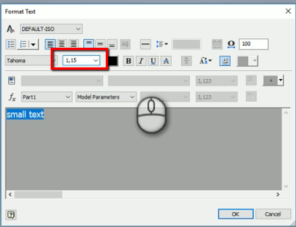Toggle Strikethrough formatting

click(166, 61)
